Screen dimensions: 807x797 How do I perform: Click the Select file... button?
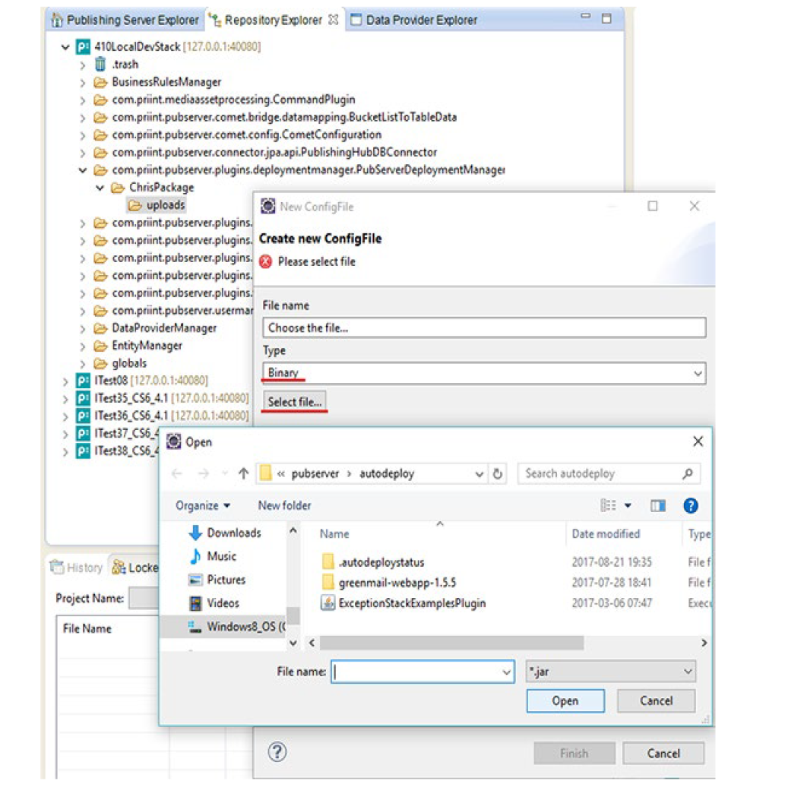tap(295, 402)
